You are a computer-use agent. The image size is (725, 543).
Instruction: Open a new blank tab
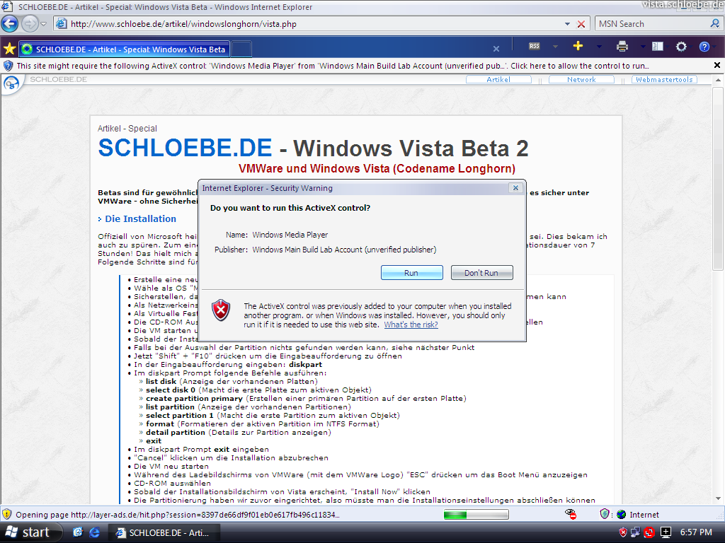(x=241, y=49)
